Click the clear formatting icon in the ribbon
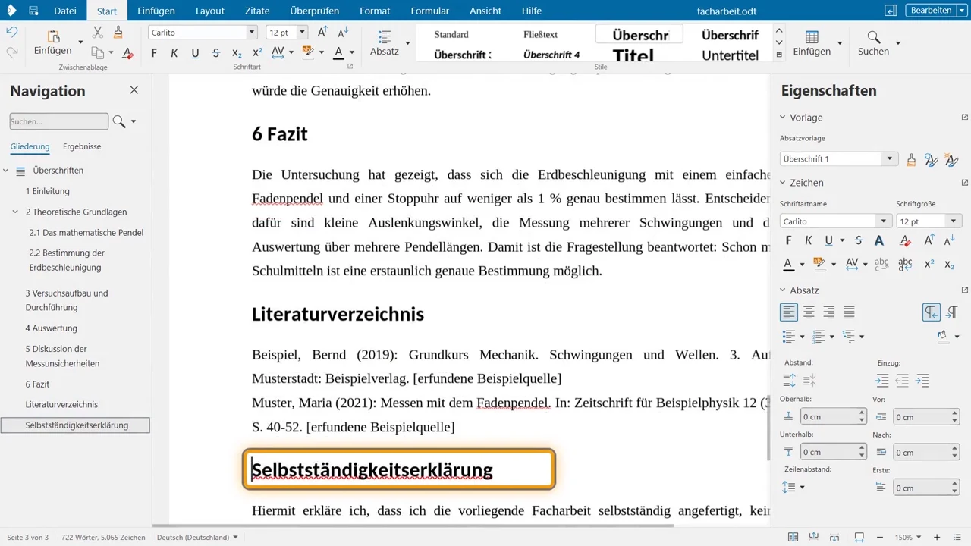The height and width of the screenshot is (546, 971). pos(127,52)
